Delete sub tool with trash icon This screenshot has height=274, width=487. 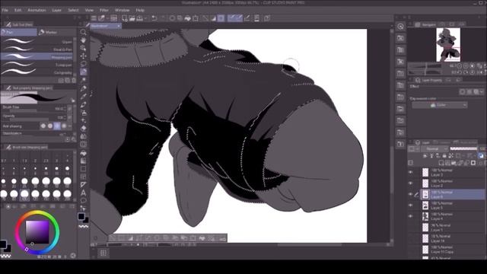coord(74,81)
